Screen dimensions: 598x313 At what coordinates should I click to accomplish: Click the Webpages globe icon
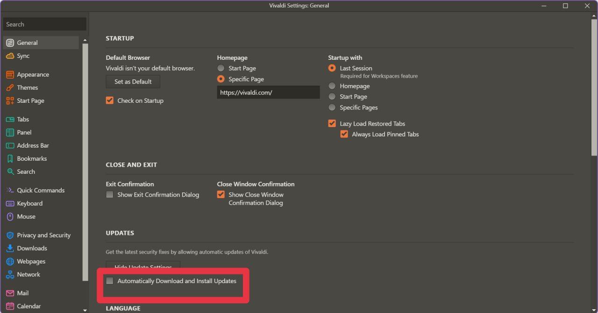pos(10,261)
